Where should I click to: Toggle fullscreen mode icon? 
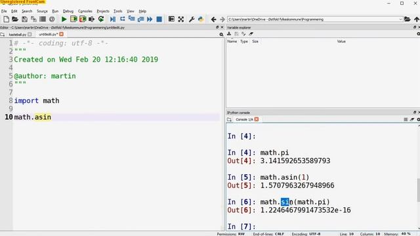(x=181, y=19)
